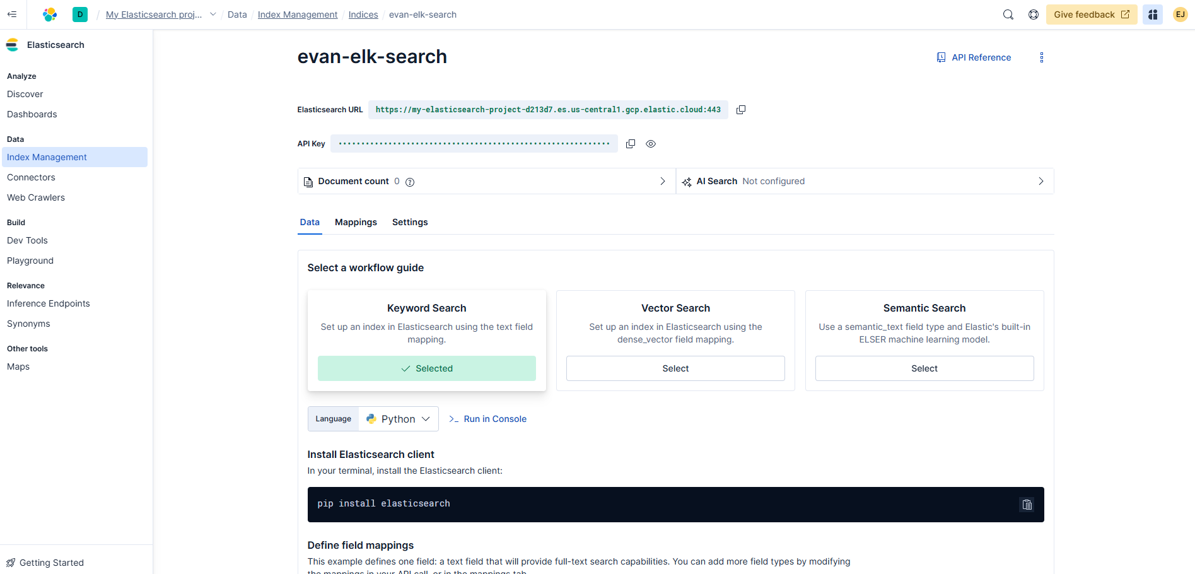
Task: Click the Elasticsearch URL value field
Action: [x=548, y=110]
